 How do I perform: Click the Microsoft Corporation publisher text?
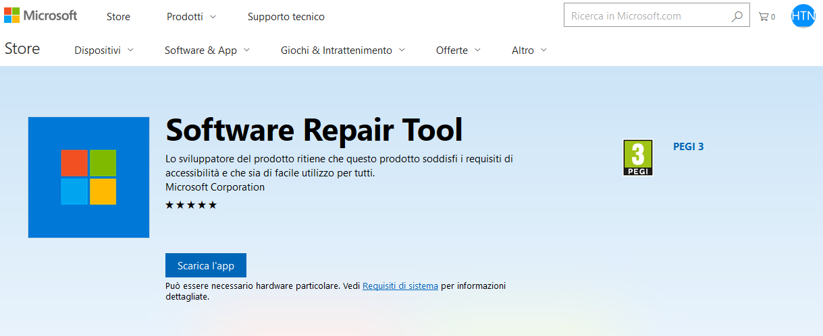(x=215, y=187)
